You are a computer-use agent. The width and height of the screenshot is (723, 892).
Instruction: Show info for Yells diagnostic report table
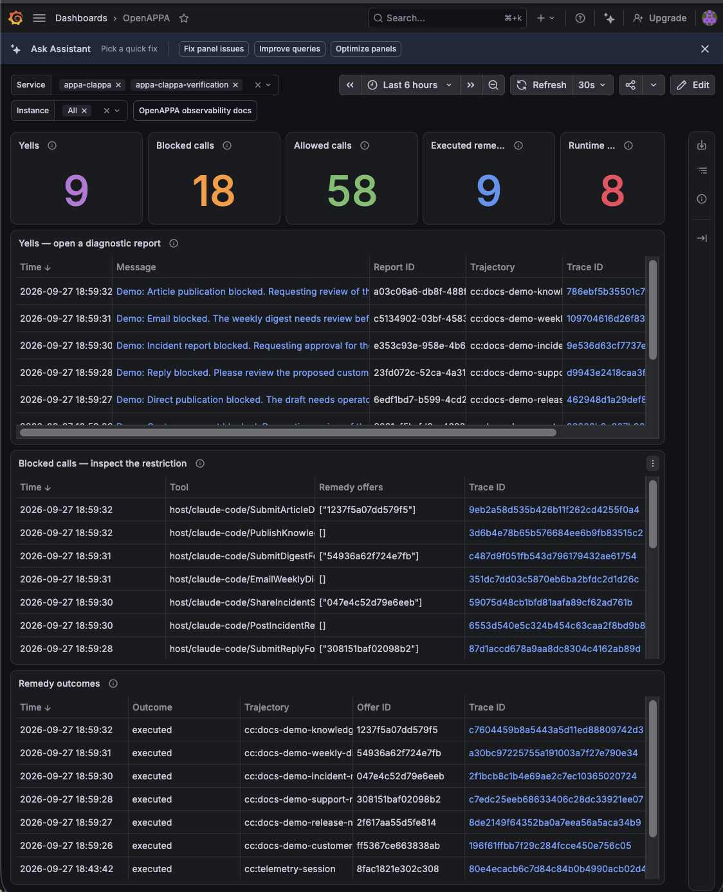tap(174, 243)
